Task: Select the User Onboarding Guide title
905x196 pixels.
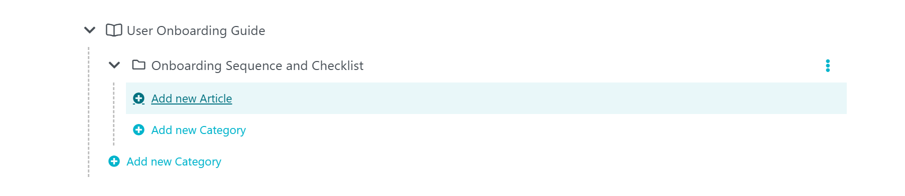Action: tap(196, 30)
